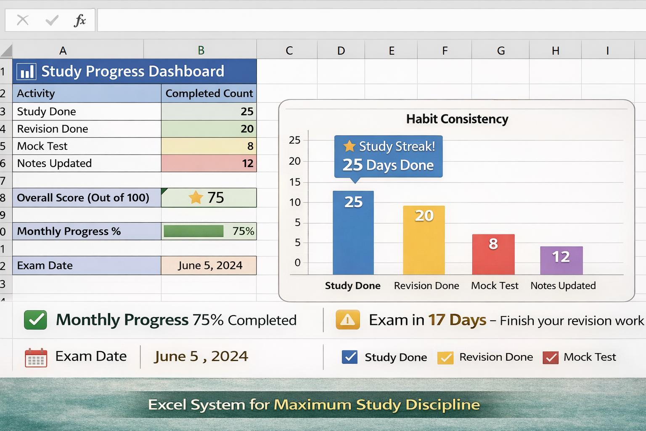Toggle the red Mock Test checkbox
The width and height of the screenshot is (646, 431).
[x=551, y=357]
